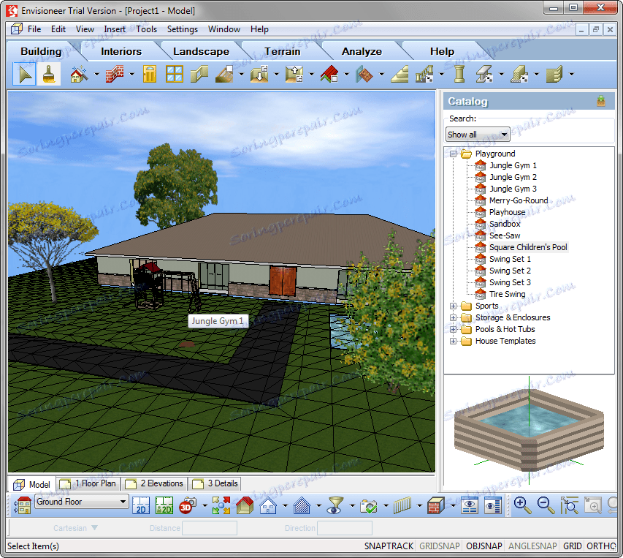Viewport: 623px width, 558px height.
Task: Expand the Pools & Hot Tubs folder
Action: coord(453,329)
